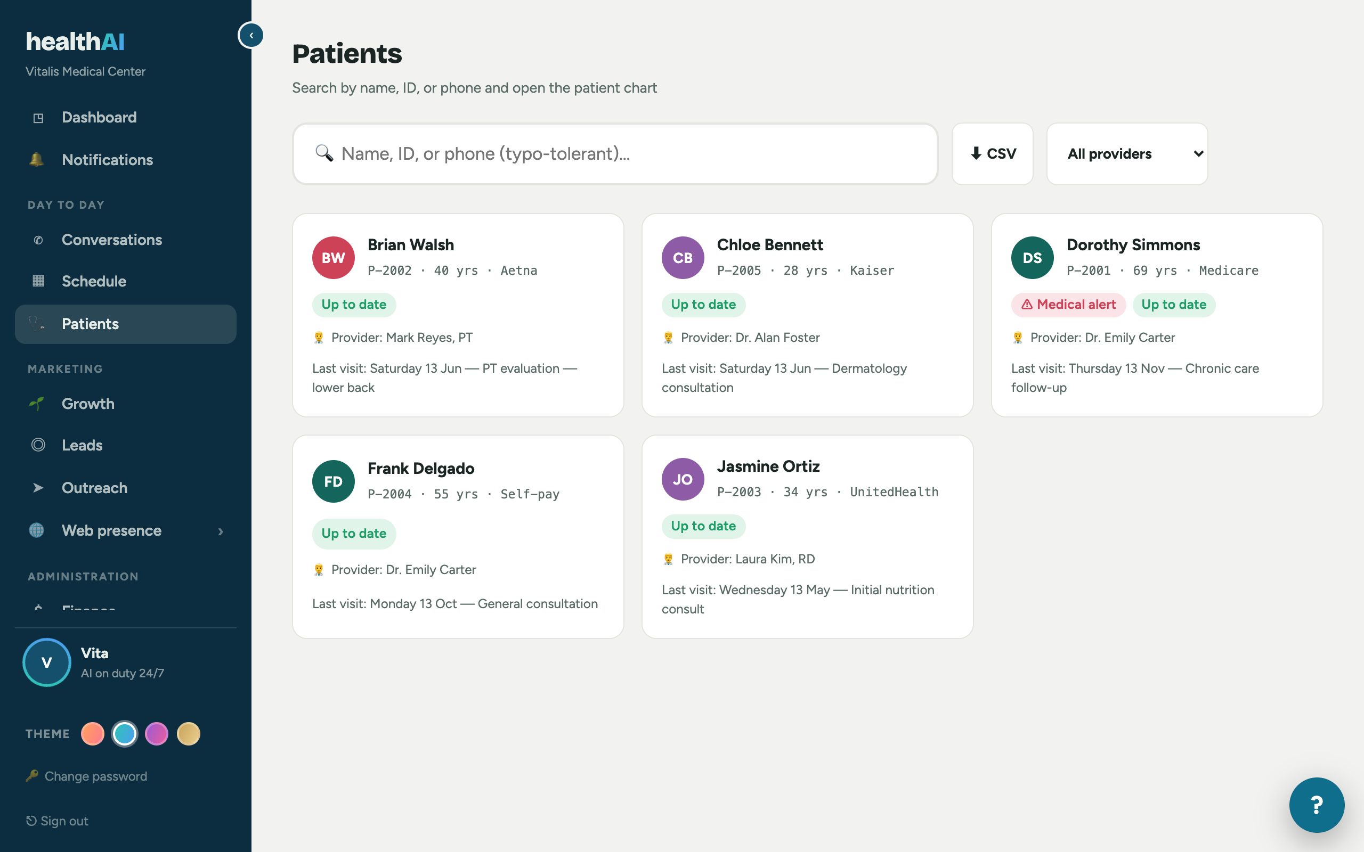1364x852 pixels.
Task: Click Change password link
Action: [x=96, y=776]
